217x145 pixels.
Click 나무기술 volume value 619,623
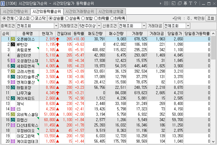click(x=141, y=93)
